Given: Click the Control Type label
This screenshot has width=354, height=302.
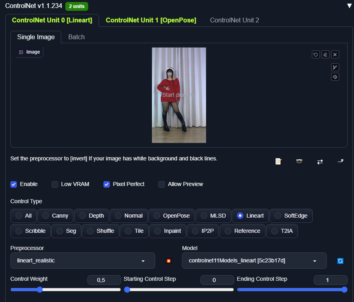Looking at the screenshot, I should tap(26, 201).
